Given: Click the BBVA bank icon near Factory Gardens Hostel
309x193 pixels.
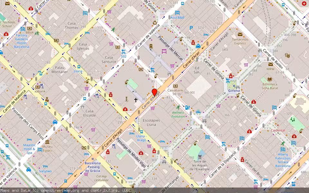Looking at the screenshot, I should pos(30,28).
